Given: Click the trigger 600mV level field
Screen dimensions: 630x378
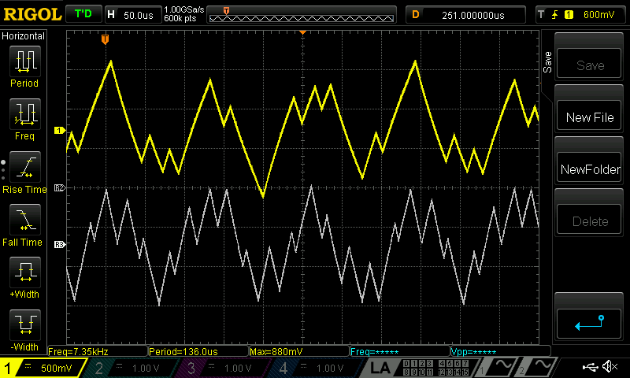Looking at the screenshot, I should pyautogui.click(x=598, y=15).
